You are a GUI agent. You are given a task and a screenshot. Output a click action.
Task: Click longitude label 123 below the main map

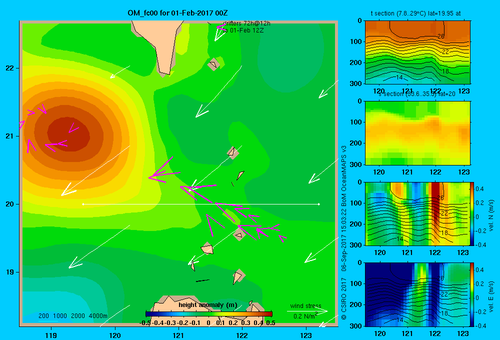point(306,335)
